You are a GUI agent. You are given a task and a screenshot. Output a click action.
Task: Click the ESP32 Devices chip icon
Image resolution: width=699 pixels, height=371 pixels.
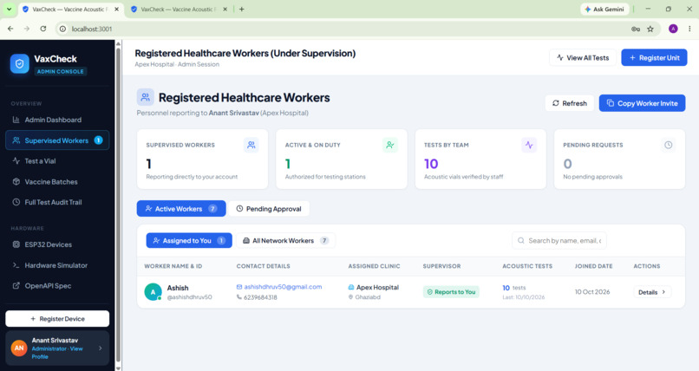[x=16, y=244]
